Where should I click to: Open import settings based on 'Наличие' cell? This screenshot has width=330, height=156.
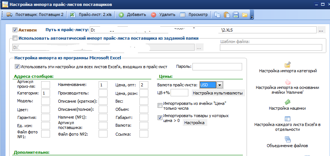tap(287, 90)
